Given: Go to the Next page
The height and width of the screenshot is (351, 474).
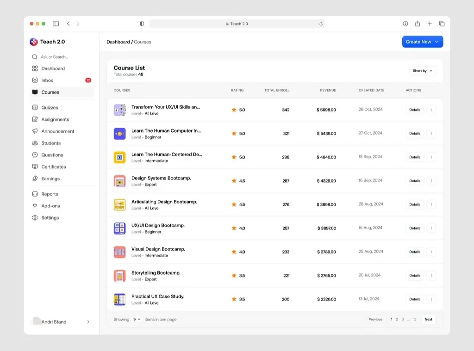Looking at the screenshot, I should [x=428, y=319].
